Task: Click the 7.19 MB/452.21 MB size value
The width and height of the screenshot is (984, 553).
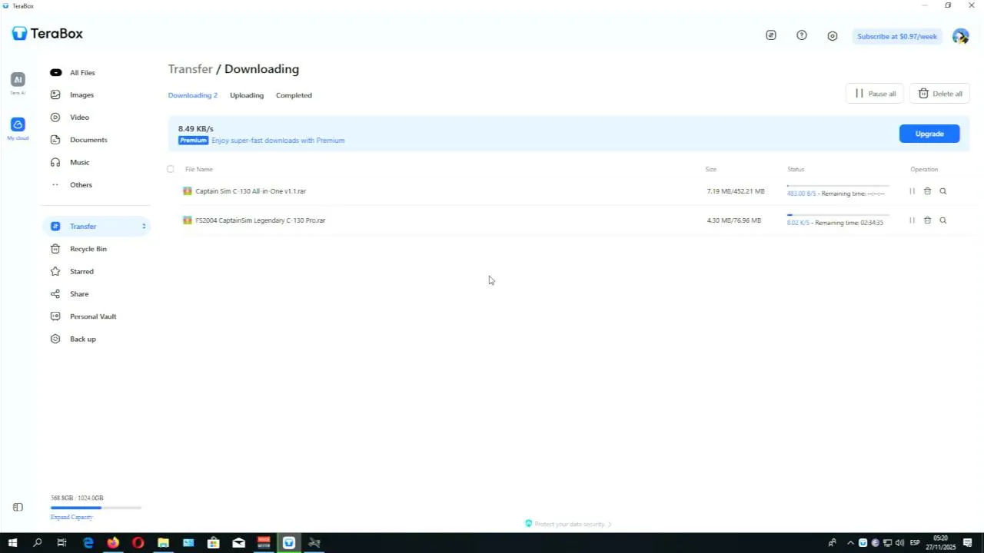Action: tap(736, 191)
